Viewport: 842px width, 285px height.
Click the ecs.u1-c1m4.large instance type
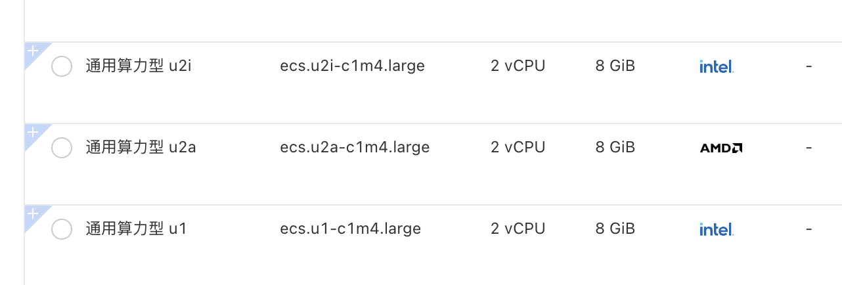tap(350, 229)
